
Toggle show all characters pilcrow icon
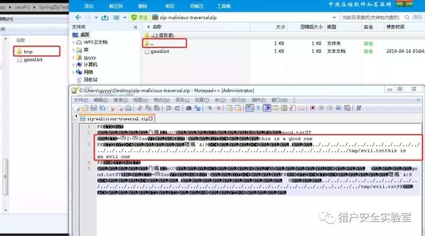258,108
